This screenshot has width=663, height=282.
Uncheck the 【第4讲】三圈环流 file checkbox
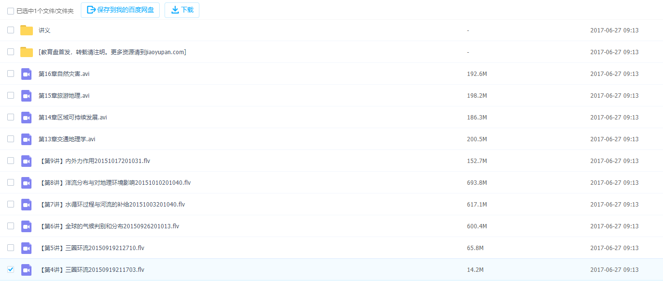point(11,269)
